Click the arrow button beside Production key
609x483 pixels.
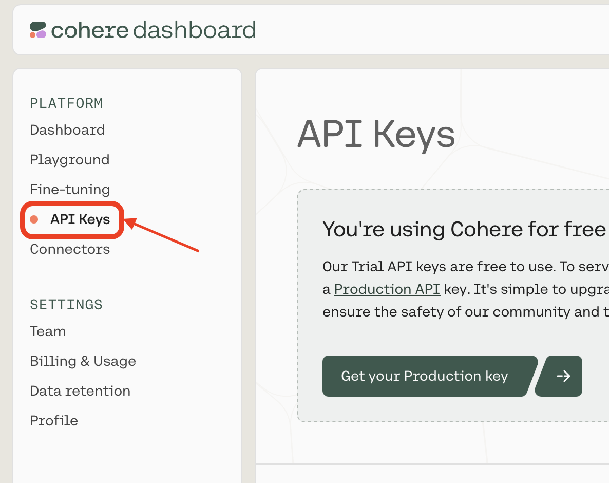pos(559,376)
